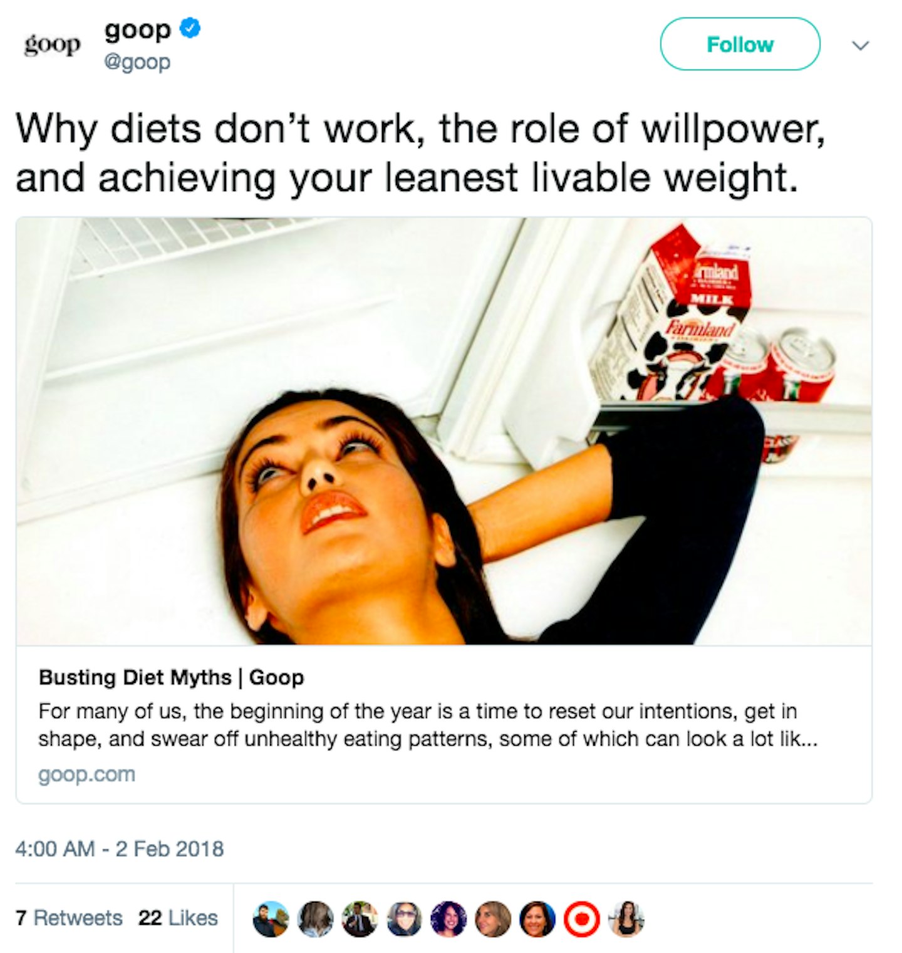Visit goop.com link in card
Screen dimensions: 902x953
coord(87,774)
